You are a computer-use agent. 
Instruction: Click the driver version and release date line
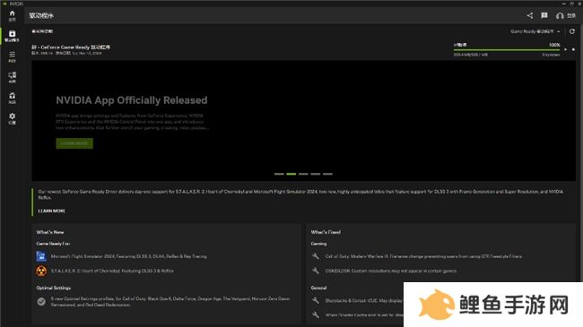(x=66, y=53)
